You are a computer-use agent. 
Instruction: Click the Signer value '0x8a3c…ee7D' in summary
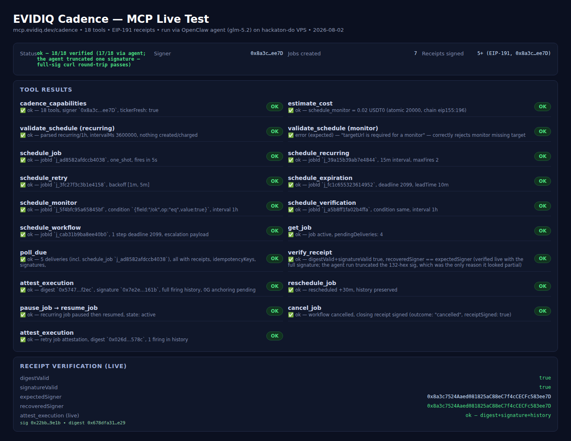tap(267, 53)
